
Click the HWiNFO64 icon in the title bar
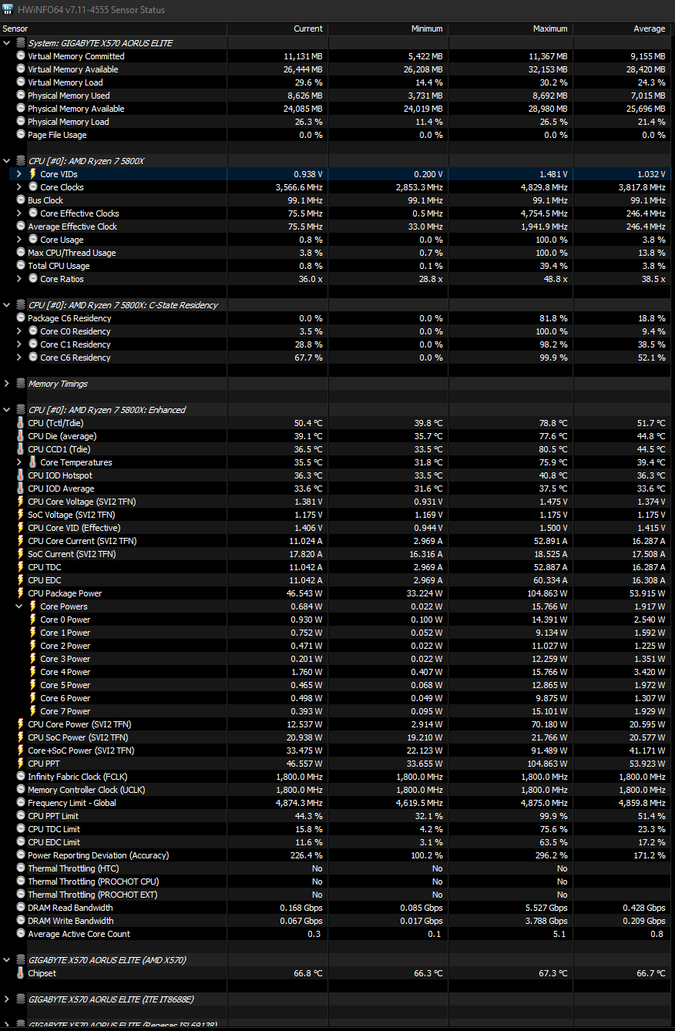(8, 10)
